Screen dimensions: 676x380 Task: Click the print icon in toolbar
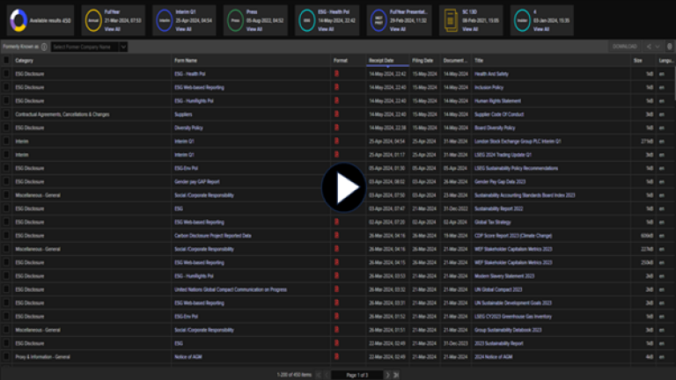coord(669,46)
